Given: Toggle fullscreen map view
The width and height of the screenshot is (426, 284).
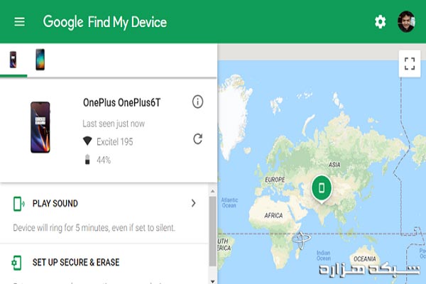Looking at the screenshot, I should tap(410, 64).
